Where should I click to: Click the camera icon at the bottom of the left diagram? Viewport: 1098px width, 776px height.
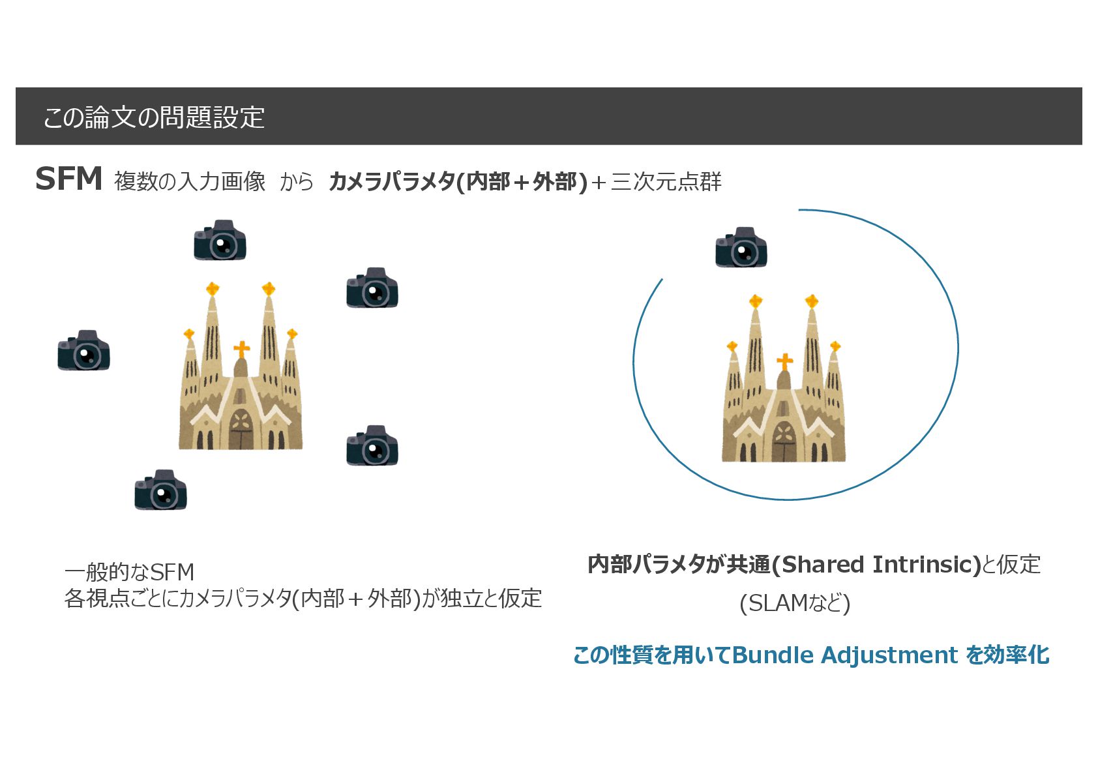[x=160, y=490]
